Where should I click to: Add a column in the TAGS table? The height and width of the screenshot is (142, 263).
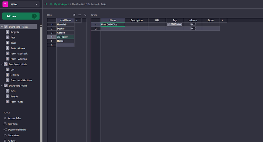[x=77, y=20]
